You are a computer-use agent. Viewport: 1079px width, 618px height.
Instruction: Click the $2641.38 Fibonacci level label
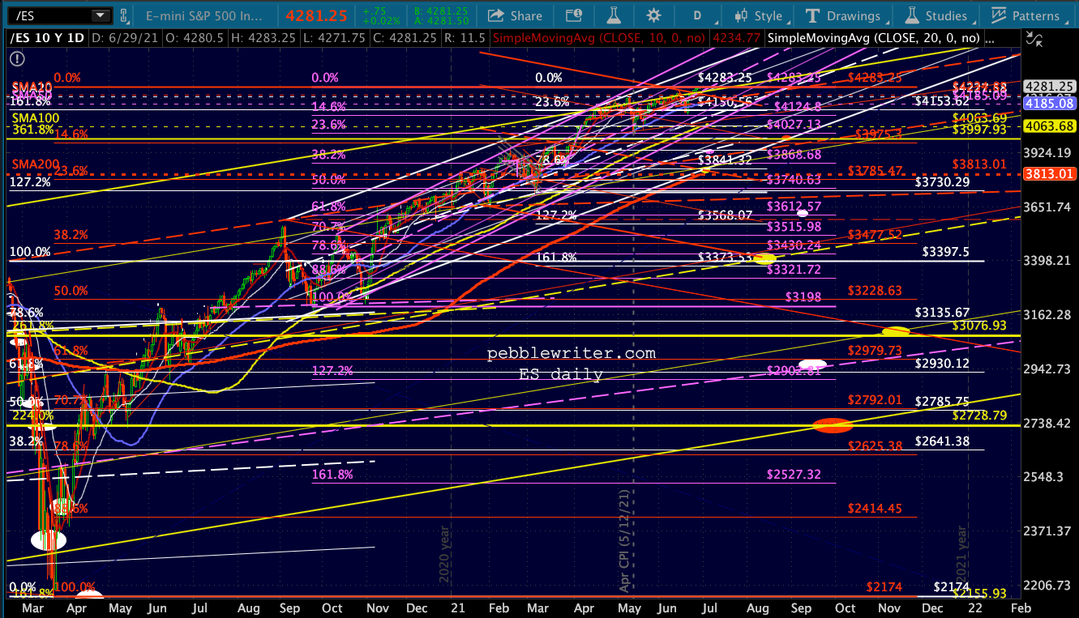coord(942,441)
